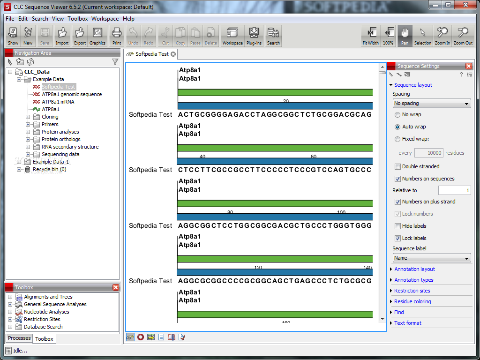480x360 pixels.
Task: Expand the Find settings link
Action: [399, 312]
